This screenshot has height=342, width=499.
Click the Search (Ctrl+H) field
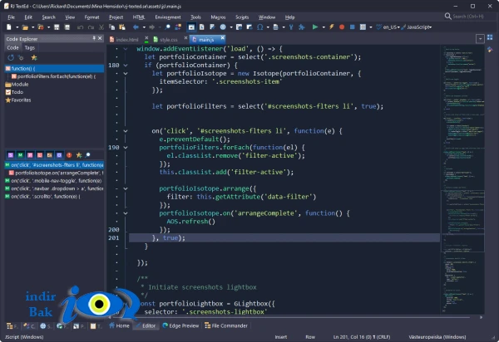[467, 17]
